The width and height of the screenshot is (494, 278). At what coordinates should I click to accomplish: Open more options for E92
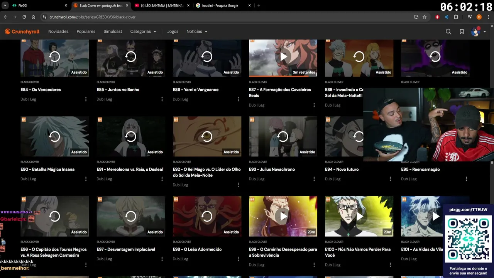pos(238,185)
